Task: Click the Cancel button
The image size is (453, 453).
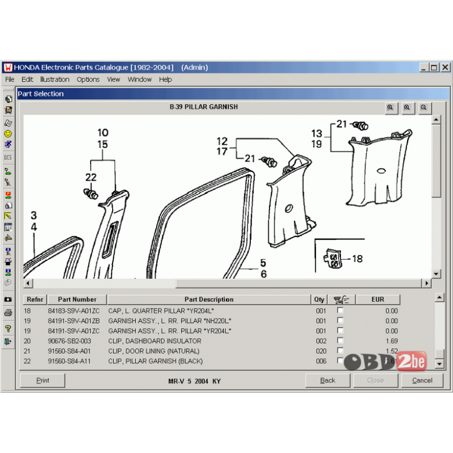Action: point(422,380)
